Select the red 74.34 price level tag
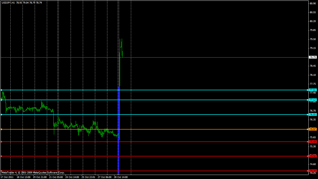318x179 pixels. 313,171
